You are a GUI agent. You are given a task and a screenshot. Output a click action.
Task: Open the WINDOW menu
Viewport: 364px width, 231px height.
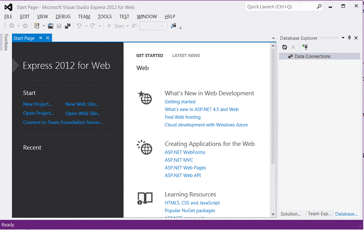[x=147, y=17]
